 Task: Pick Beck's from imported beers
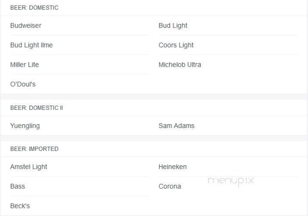[x=20, y=206]
